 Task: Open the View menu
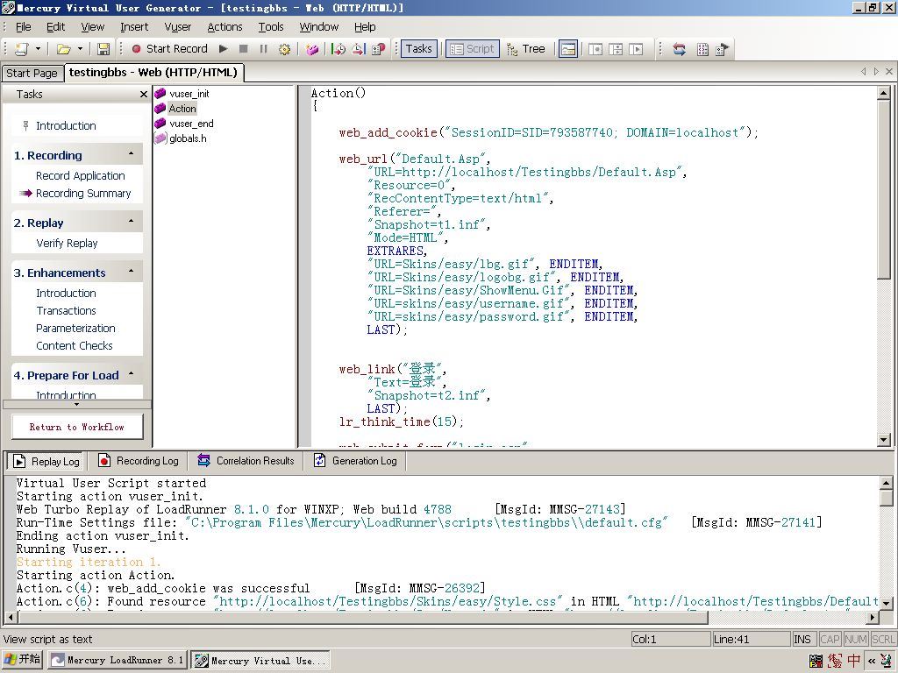(92, 27)
